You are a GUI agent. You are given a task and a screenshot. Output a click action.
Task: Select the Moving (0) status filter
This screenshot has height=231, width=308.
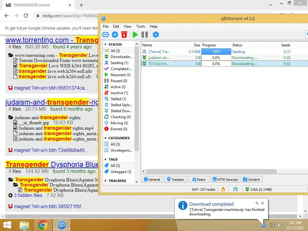(x=119, y=123)
